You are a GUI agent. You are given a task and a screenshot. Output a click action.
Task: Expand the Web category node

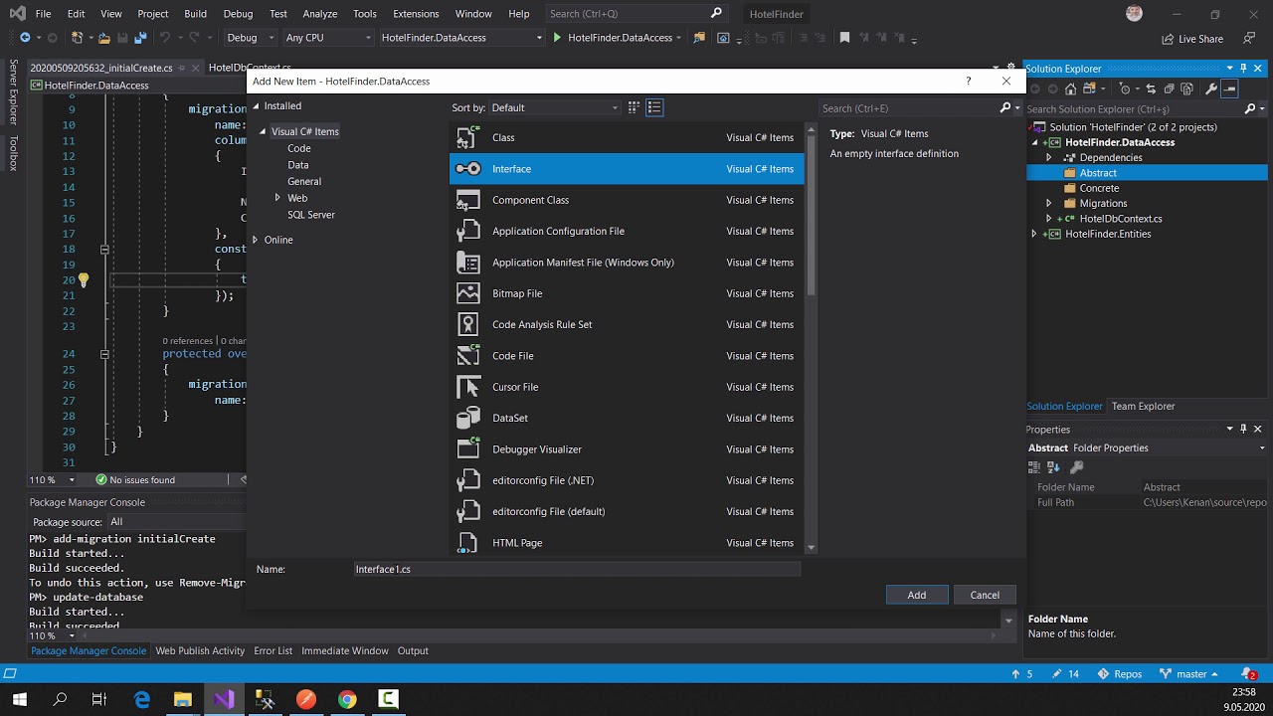pos(277,198)
